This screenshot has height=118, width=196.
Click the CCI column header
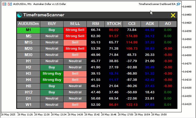[x=132, y=24]
